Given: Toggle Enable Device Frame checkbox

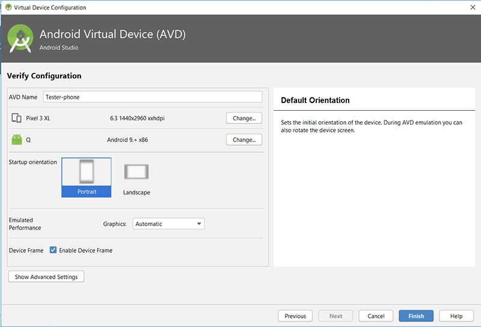Looking at the screenshot, I should pyautogui.click(x=53, y=250).
